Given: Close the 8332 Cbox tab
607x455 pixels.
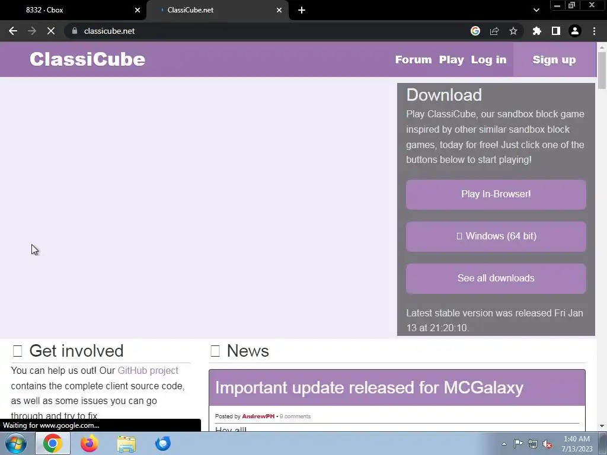Looking at the screenshot, I should (x=138, y=10).
